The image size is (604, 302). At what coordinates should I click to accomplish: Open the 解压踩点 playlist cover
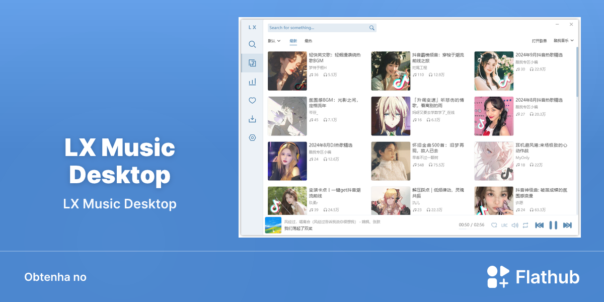click(x=391, y=201)
